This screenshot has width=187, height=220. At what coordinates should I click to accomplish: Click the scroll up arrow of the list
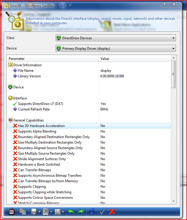point(174,58)
